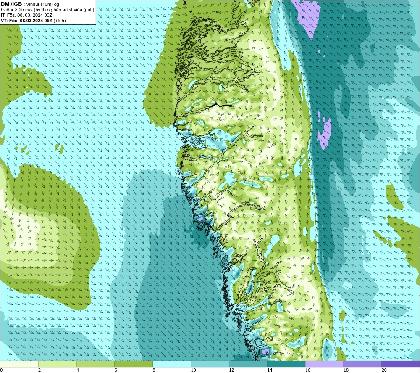
Task: Click the scale value 8
Action: (154, 370)
